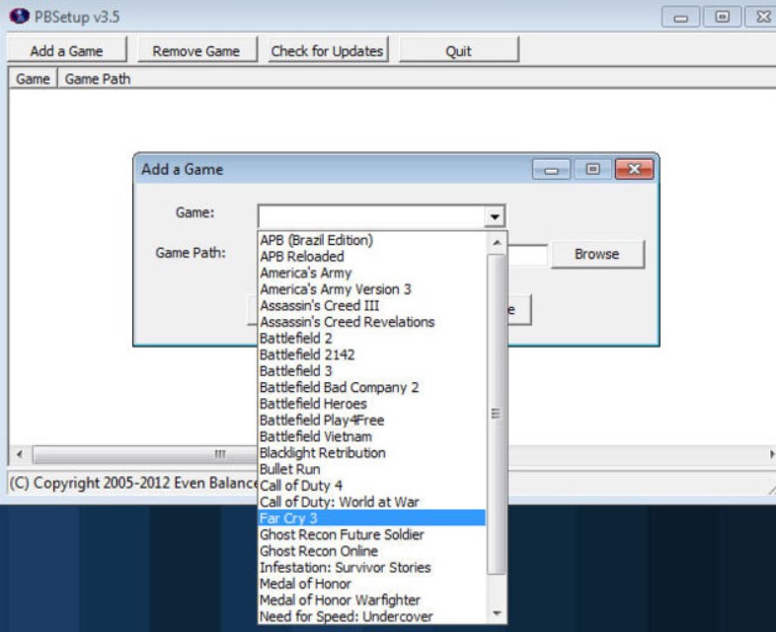Click horizontal scrollbar left arrow
776x632 pixels.
coord(20,454)
